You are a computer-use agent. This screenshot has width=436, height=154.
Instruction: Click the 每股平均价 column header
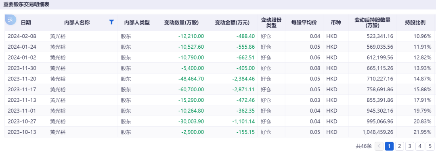point(304,23)
